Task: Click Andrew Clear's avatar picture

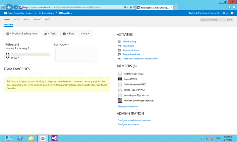Action: (x=120, y=74)
